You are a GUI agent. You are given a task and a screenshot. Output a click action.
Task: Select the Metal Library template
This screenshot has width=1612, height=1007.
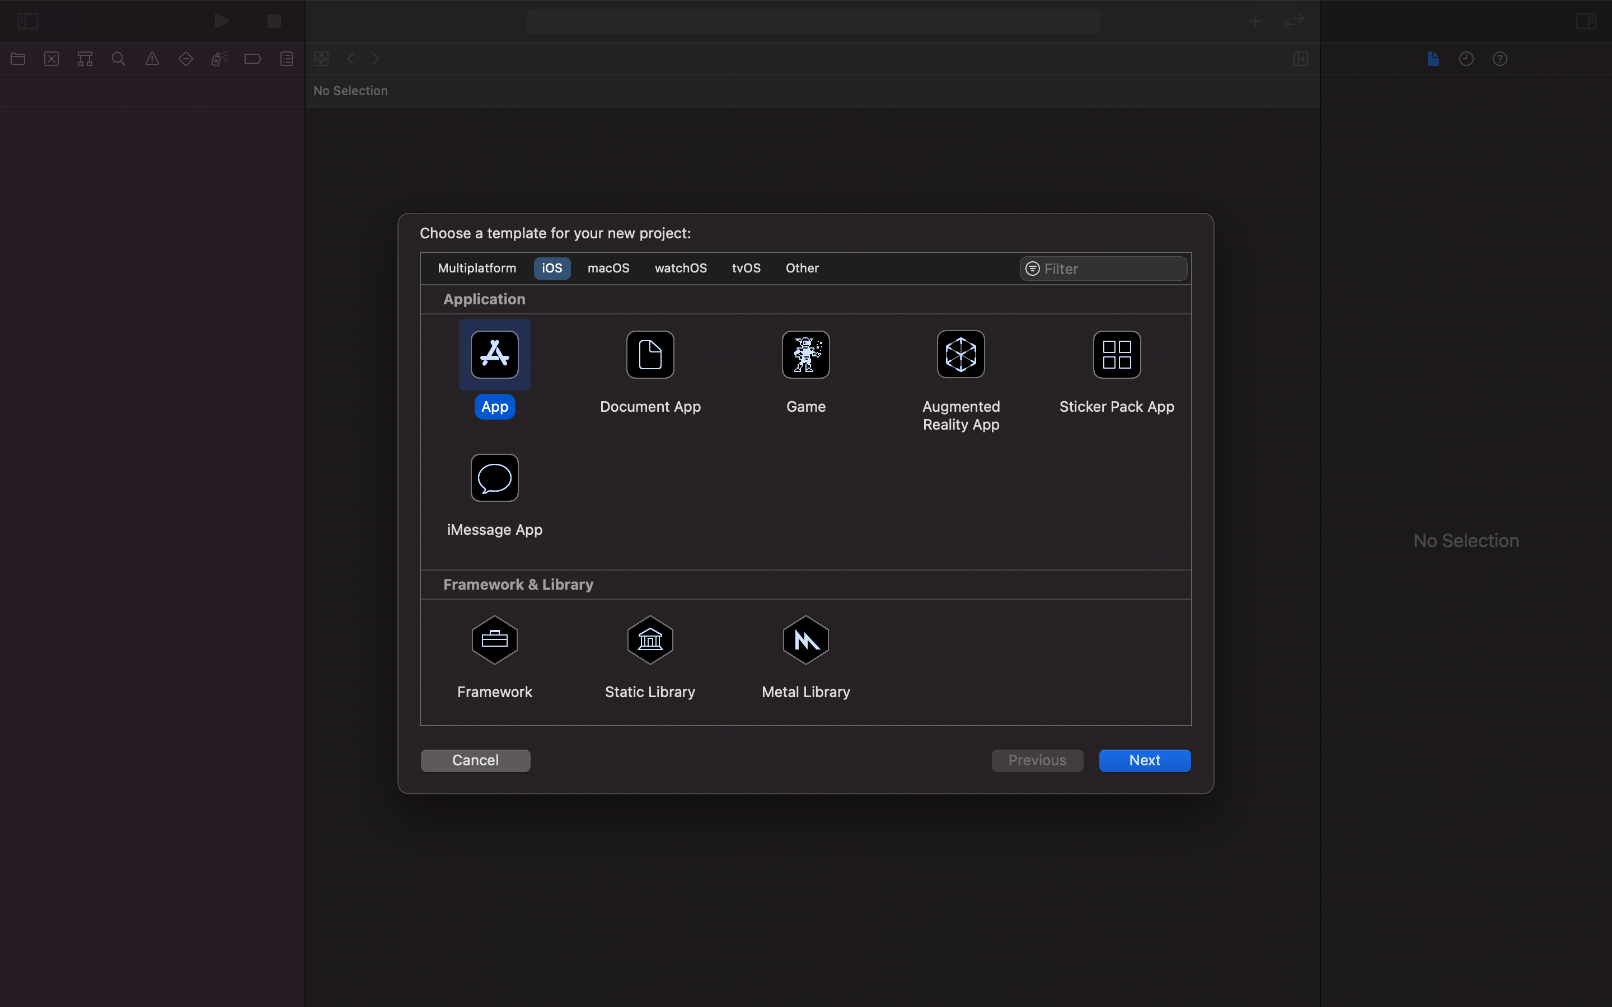805,640
